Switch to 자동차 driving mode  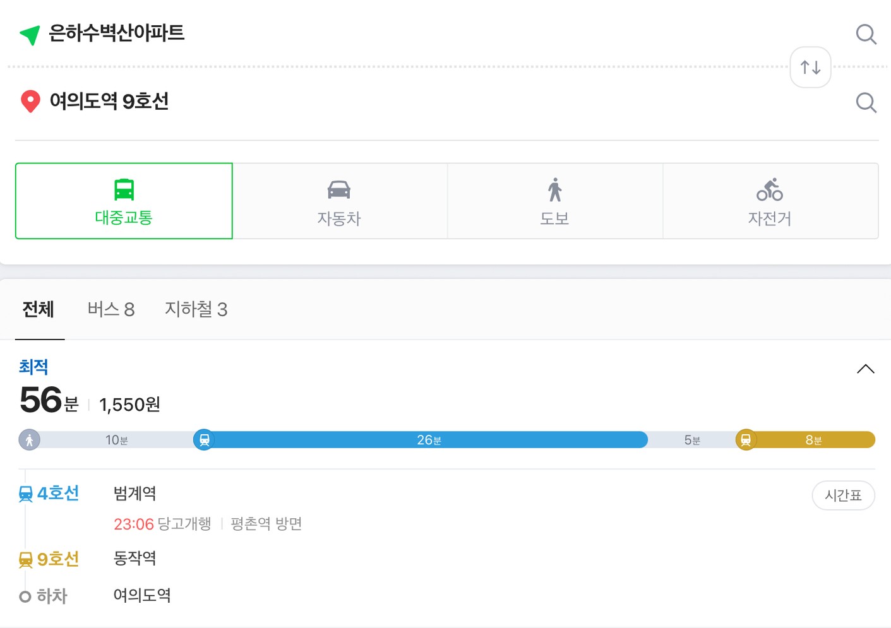tap(340, 201)
